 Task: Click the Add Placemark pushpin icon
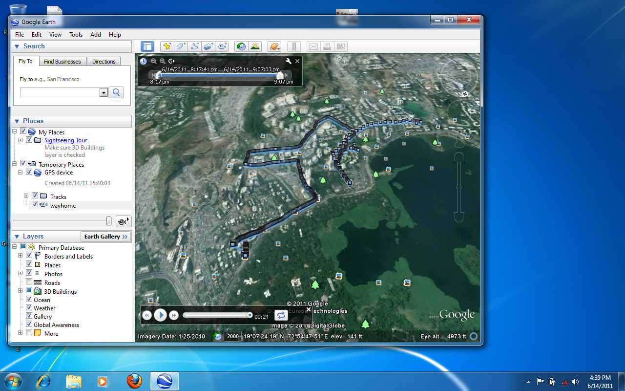tap(167, 46)
